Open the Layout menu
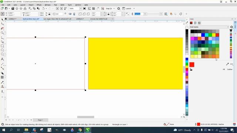The image size is (237, 133). [x=23, y=5]
